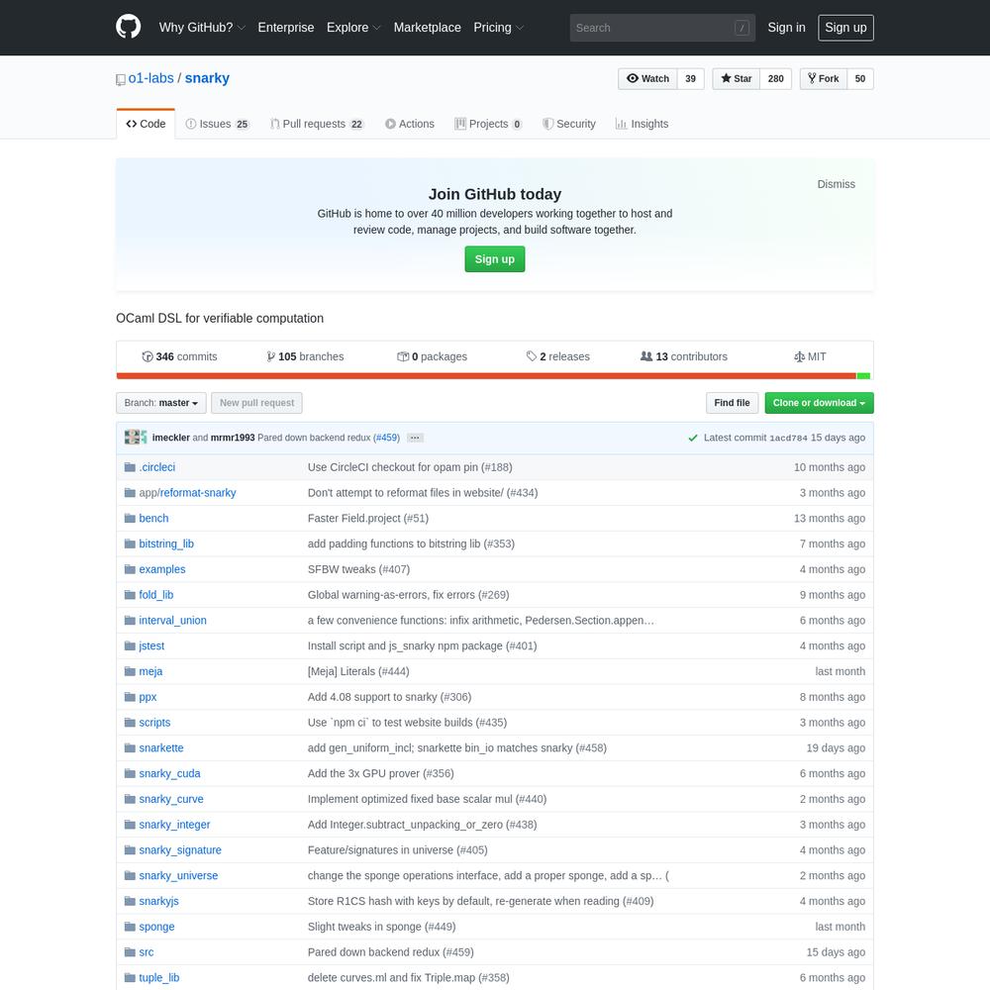990x990 pixels.
Task: Fork the snarky repository
Action: coord(824,78)
